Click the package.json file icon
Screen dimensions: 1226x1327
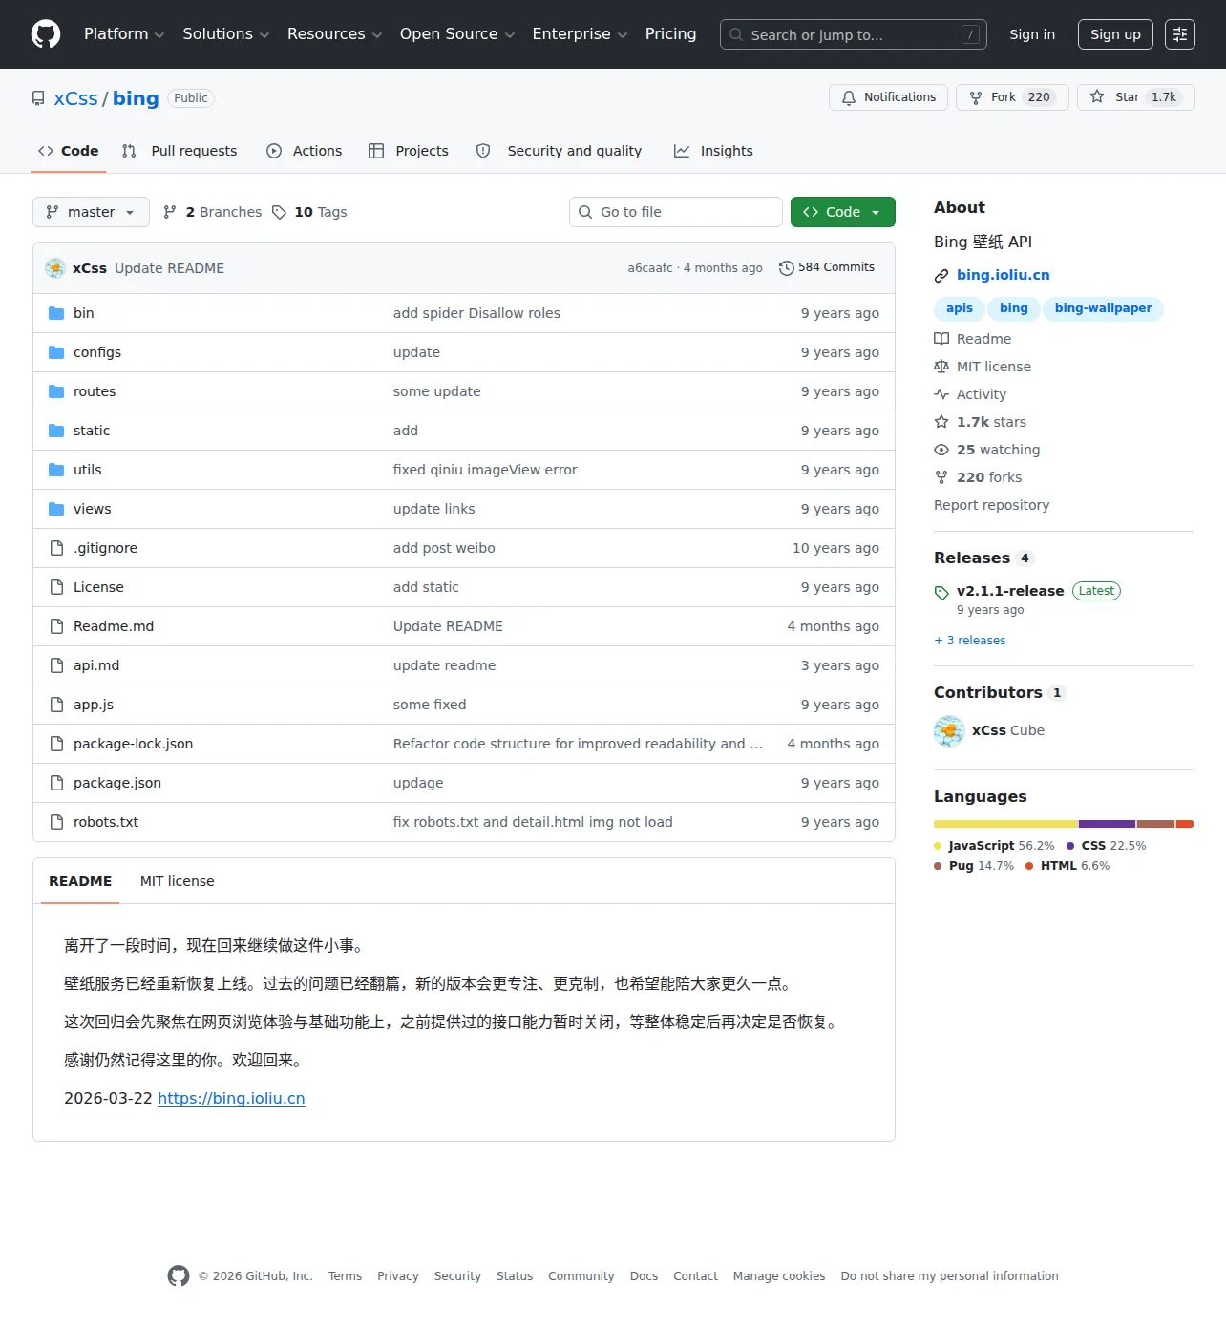(x=56, y=783)
